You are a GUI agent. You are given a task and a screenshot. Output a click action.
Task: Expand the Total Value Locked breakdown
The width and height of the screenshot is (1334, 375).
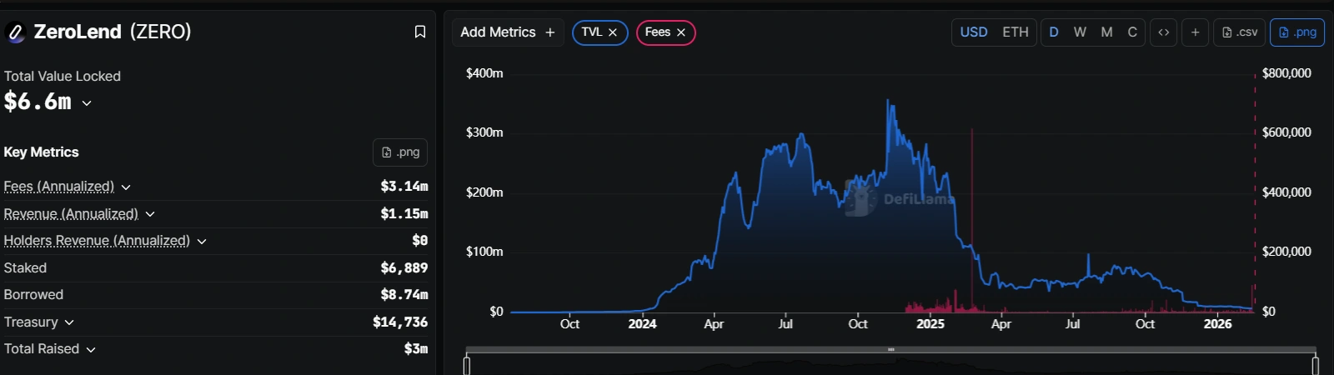click(87, 103)
